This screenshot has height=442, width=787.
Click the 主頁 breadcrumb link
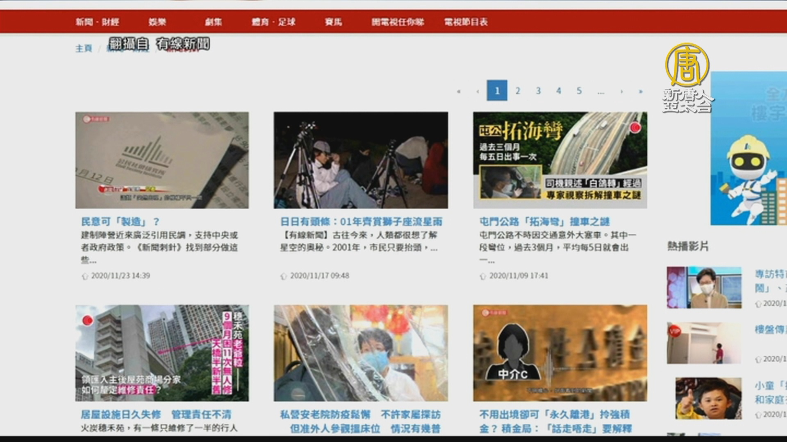pos(84,48)
